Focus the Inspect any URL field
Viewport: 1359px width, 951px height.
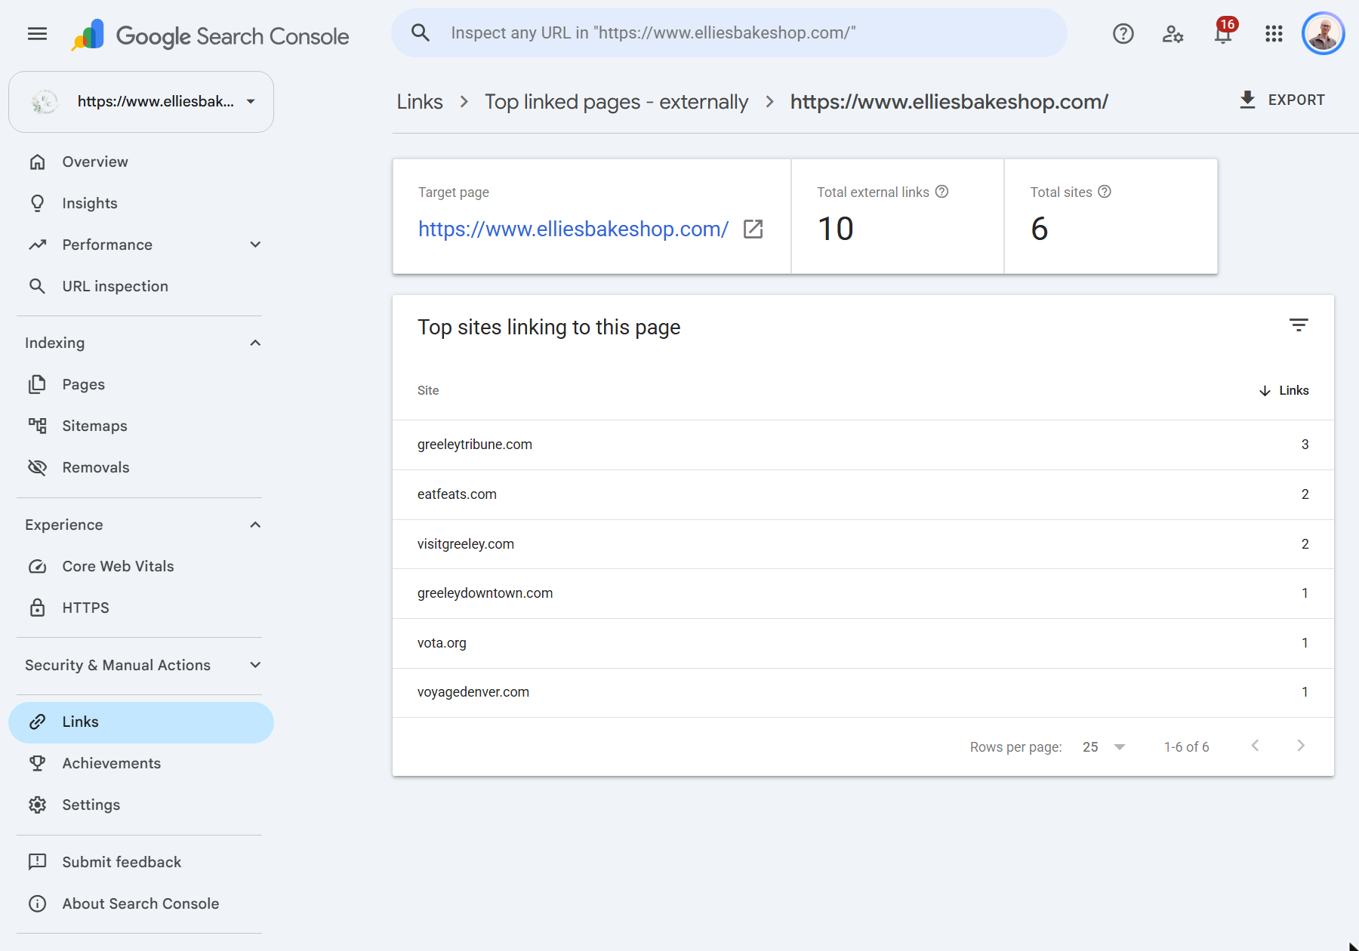[729, 32]
